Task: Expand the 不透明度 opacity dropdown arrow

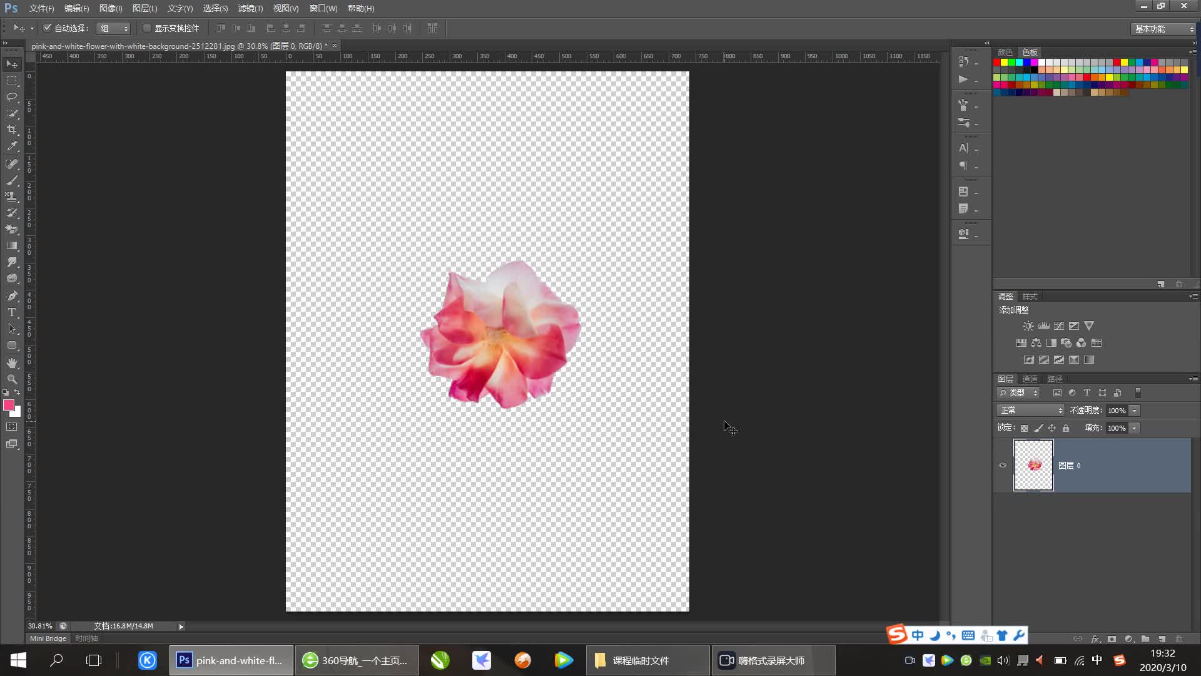Action: [1135, 411]
